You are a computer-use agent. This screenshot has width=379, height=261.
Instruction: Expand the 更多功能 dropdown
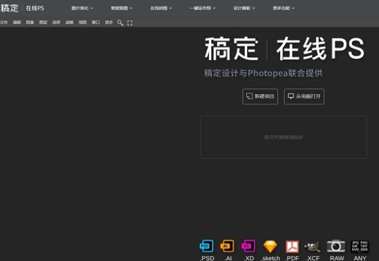(x=283, y=8)
